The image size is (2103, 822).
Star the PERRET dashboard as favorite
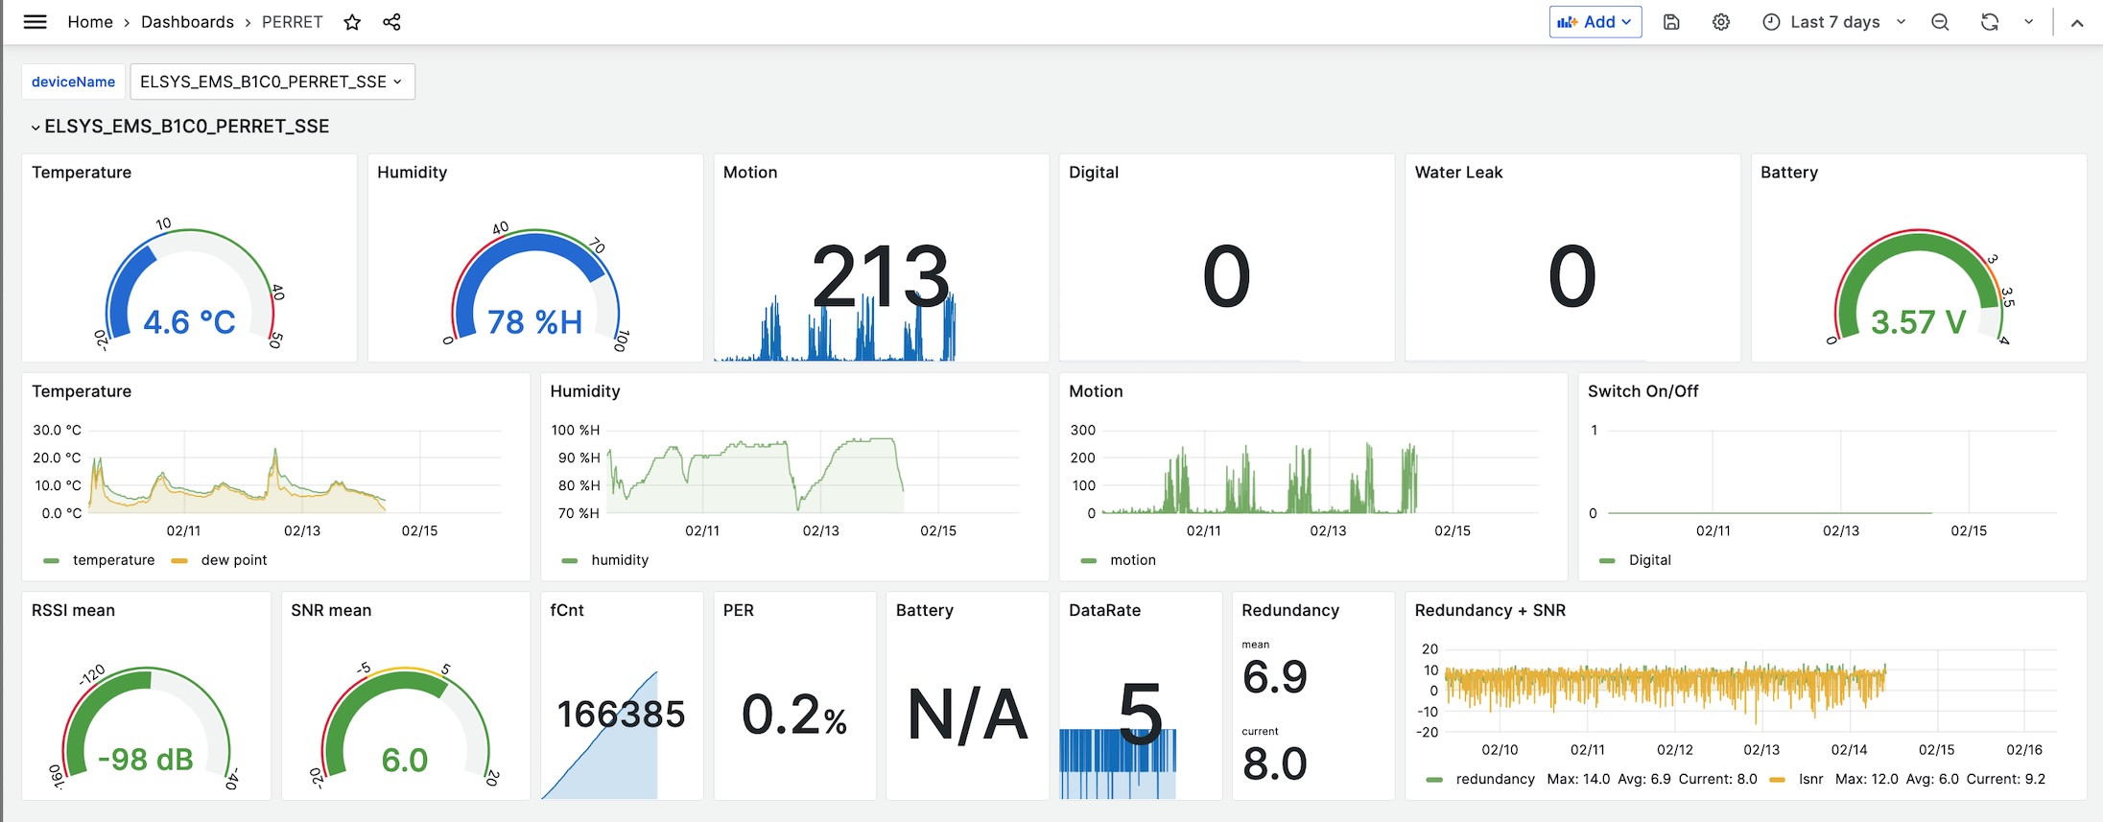pos(352,22)
